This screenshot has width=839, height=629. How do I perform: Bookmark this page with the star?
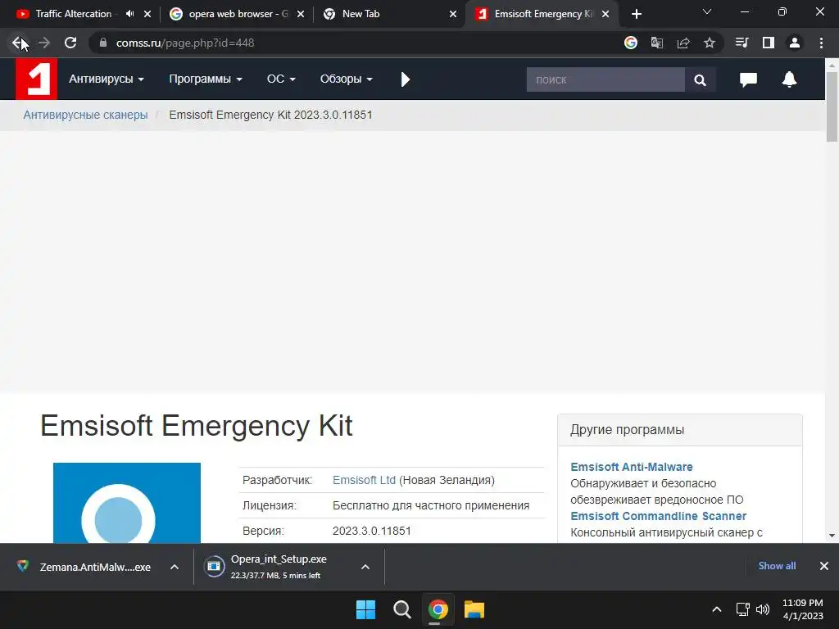coord(710,43)
